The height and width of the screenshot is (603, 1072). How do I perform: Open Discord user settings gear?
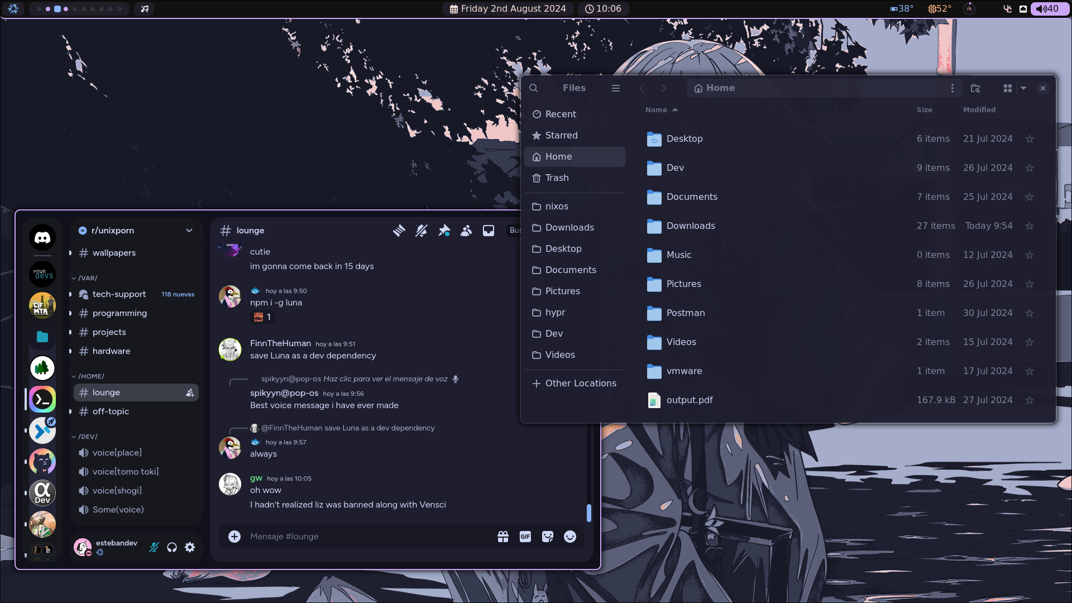click(x=190, y=547)
